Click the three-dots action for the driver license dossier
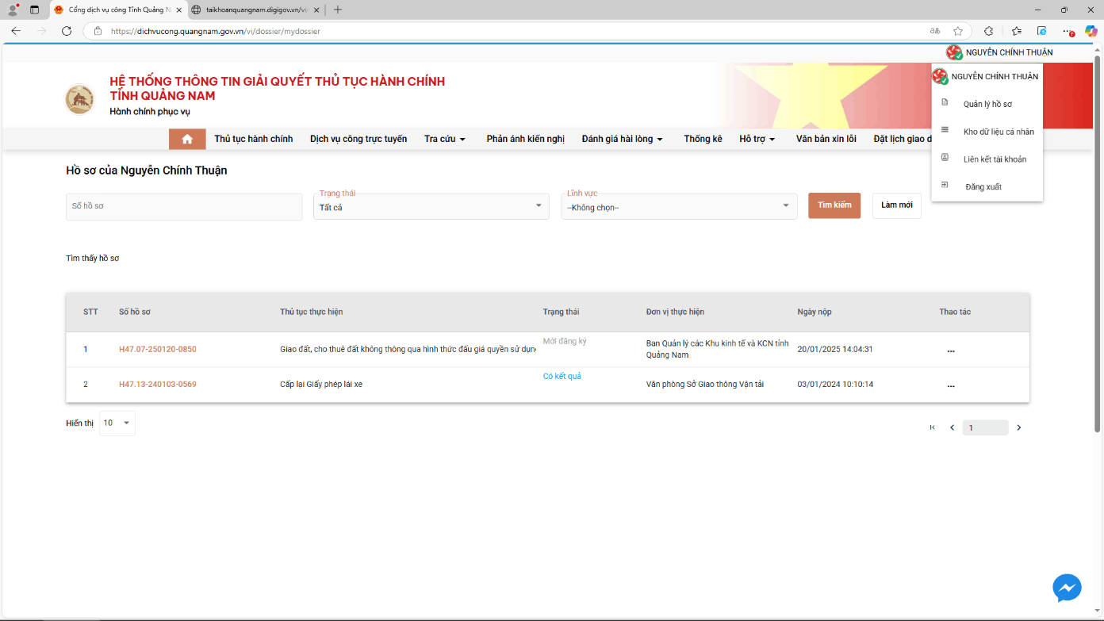This screenshot has width=1104, height=621. (950, 385)
